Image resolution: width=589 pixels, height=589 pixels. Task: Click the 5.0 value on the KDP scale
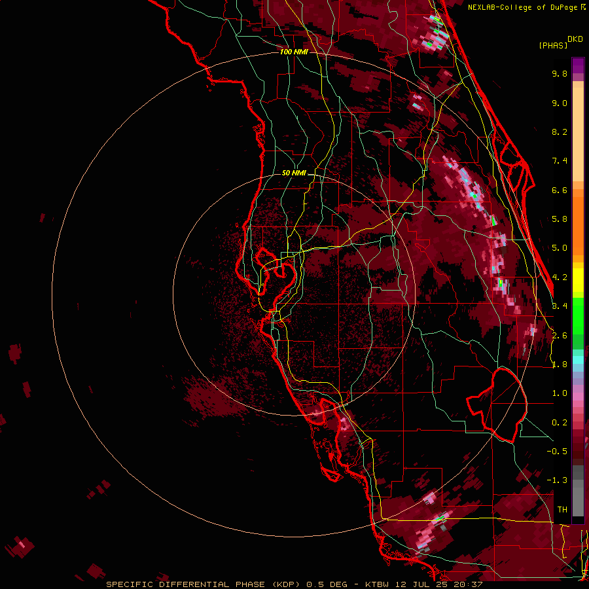coord(560,248)
